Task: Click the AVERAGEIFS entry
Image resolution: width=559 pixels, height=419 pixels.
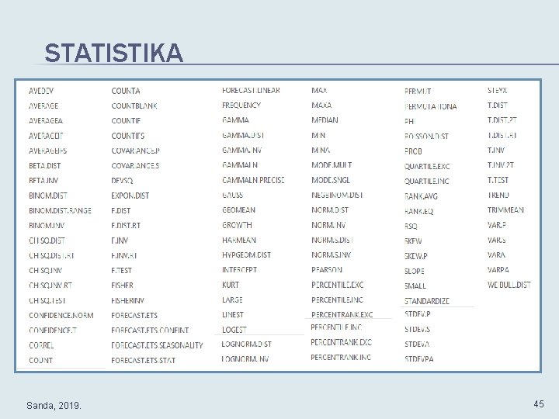Action: tap(48, 151)
